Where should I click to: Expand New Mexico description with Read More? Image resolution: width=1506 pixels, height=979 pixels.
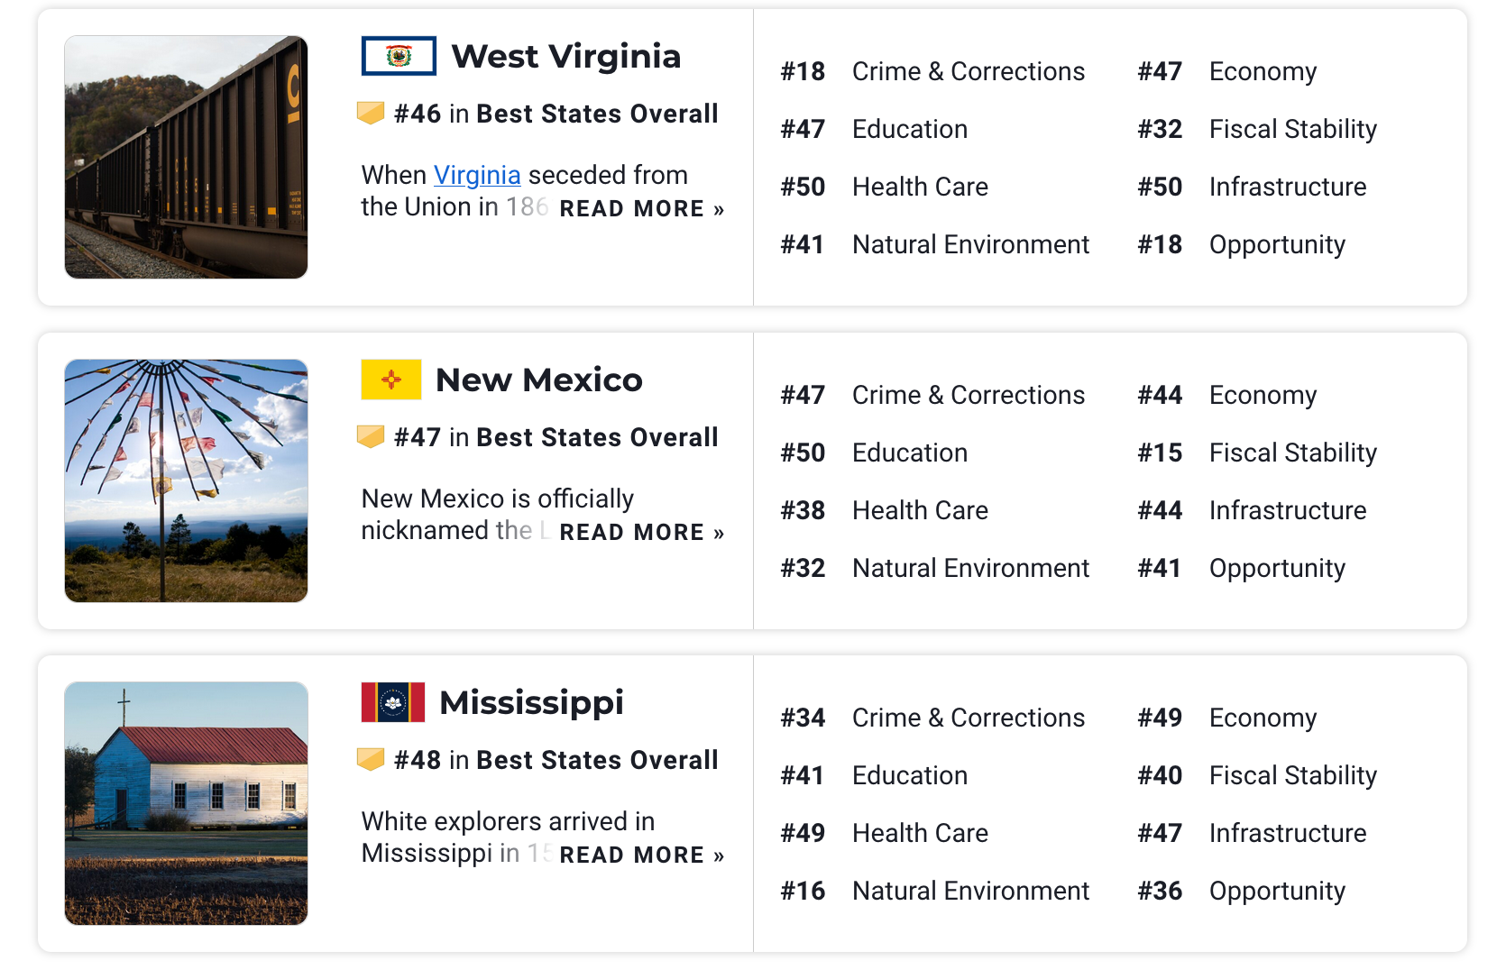click(641, 533)
